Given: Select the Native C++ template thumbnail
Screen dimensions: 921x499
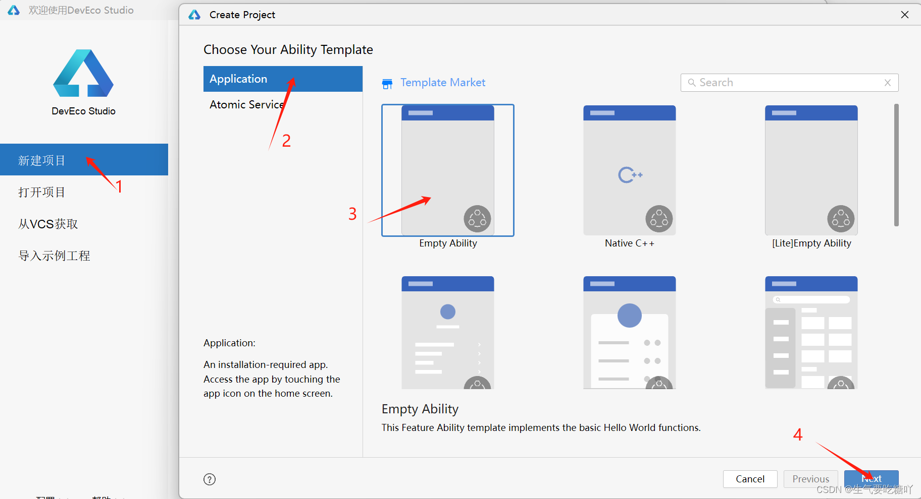Looking at the screenshot, I should 630,170.
